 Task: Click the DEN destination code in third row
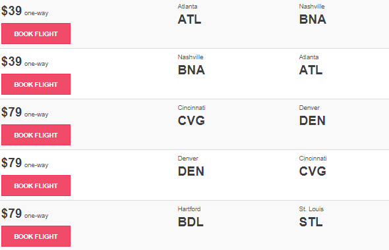(312, 121)
